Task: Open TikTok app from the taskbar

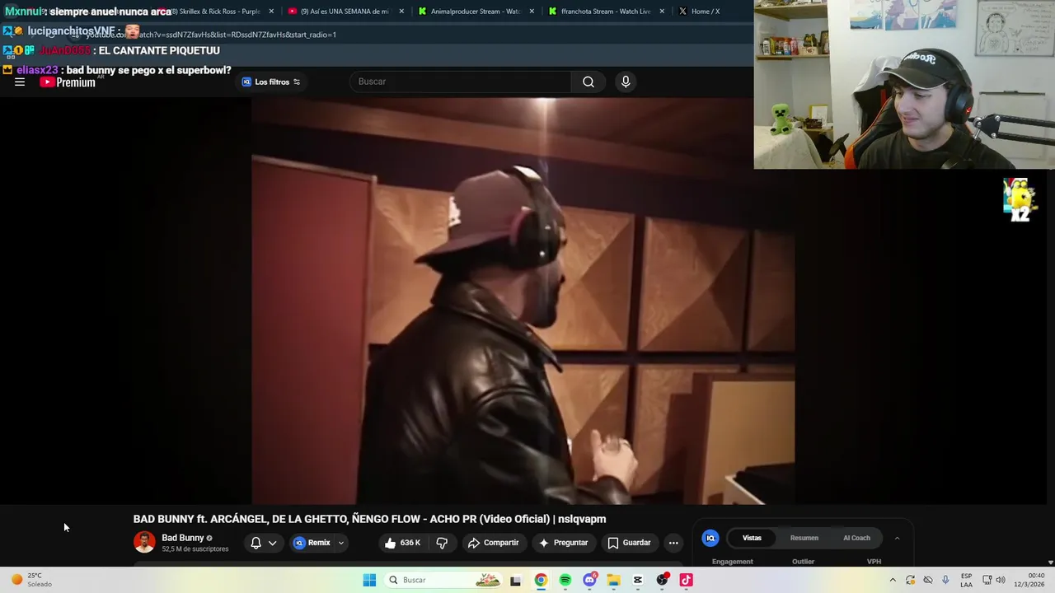Action: [686, 580]
